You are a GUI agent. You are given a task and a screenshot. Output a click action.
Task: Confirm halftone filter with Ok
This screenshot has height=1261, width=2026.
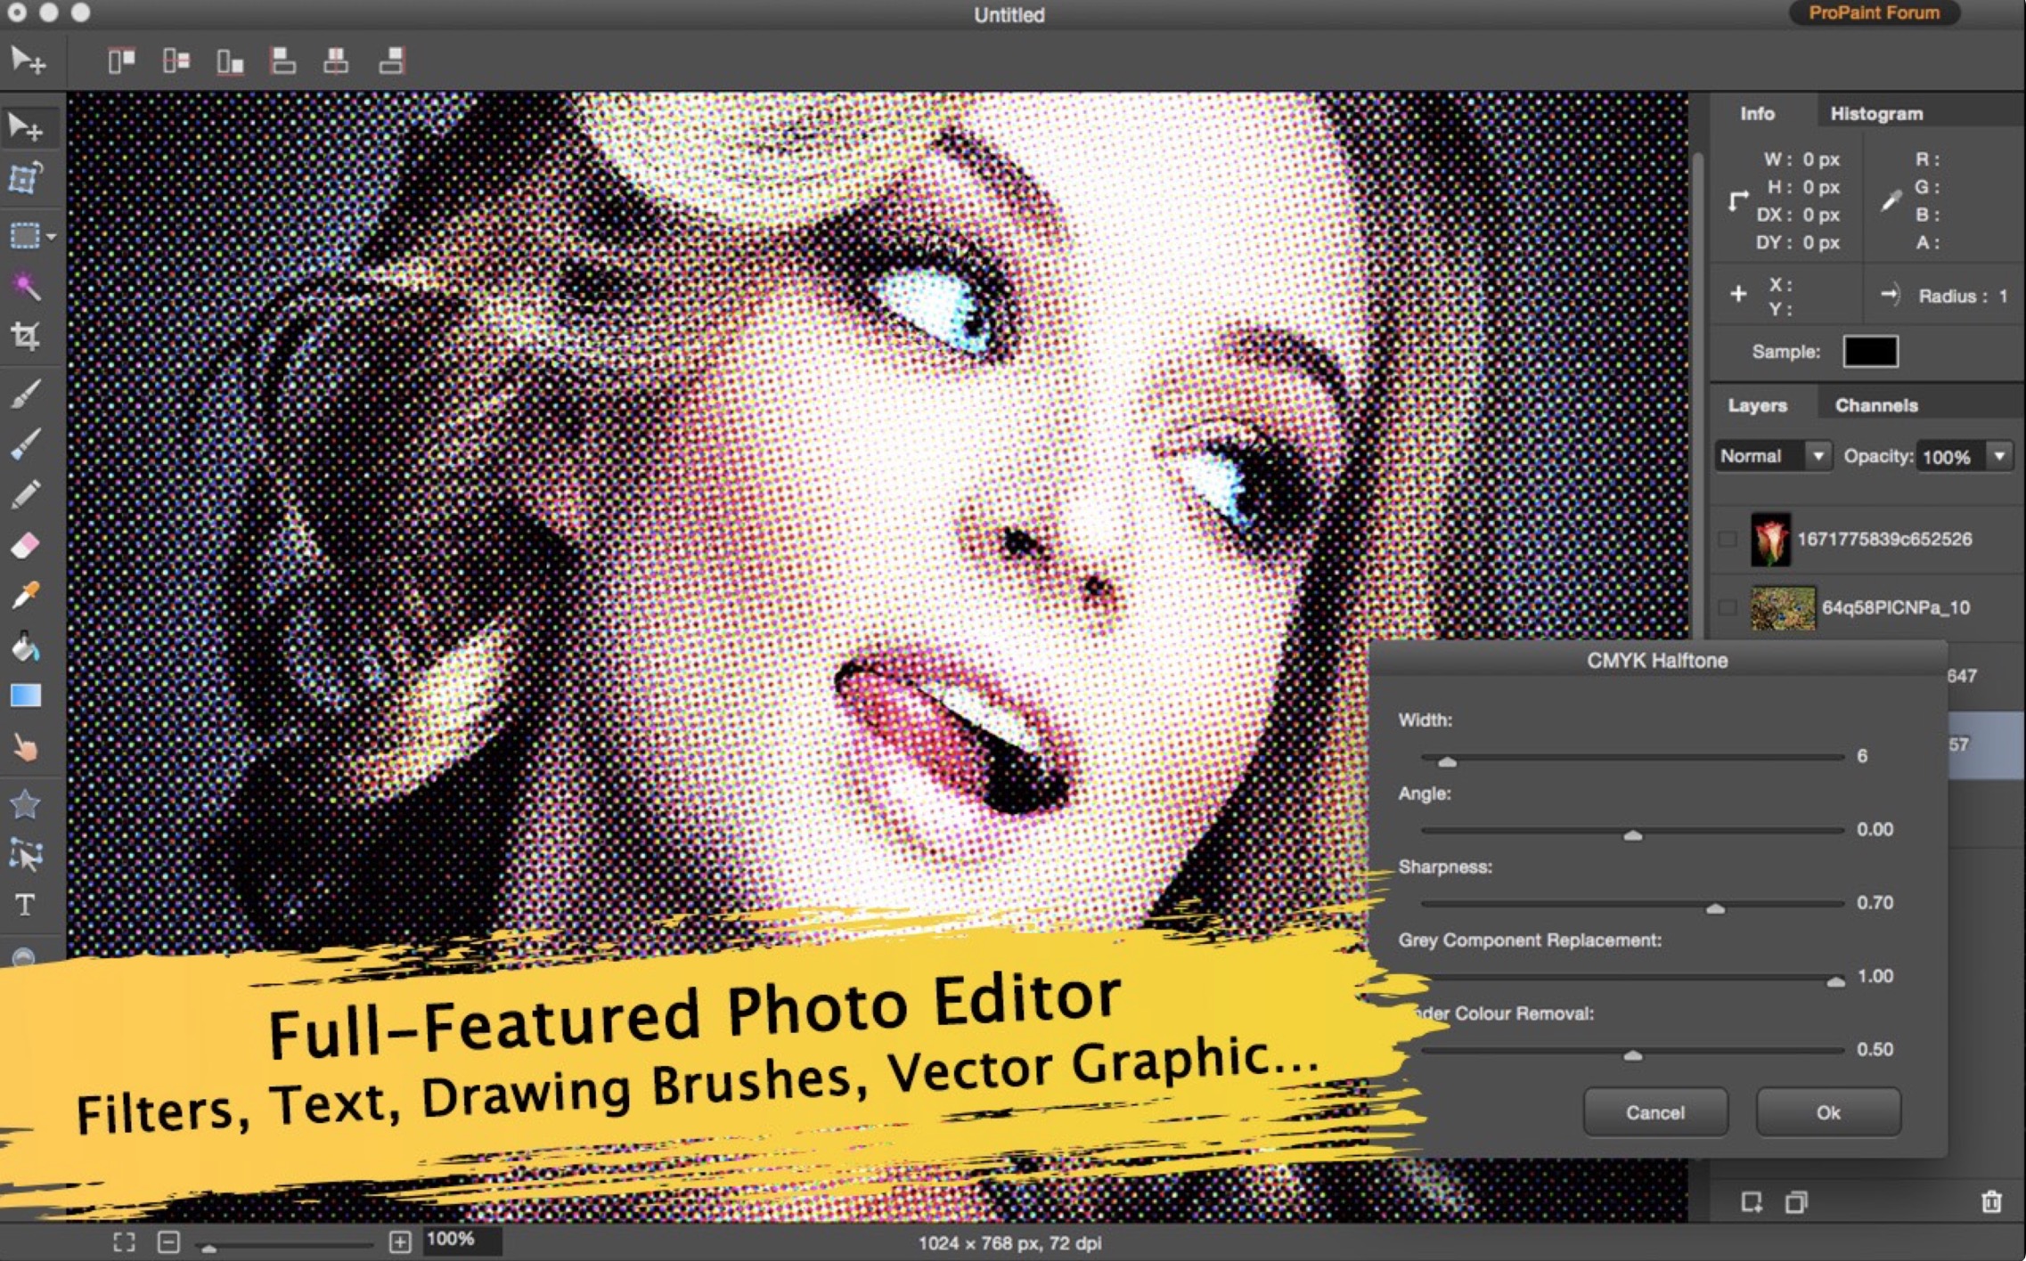point(1827,1112)
